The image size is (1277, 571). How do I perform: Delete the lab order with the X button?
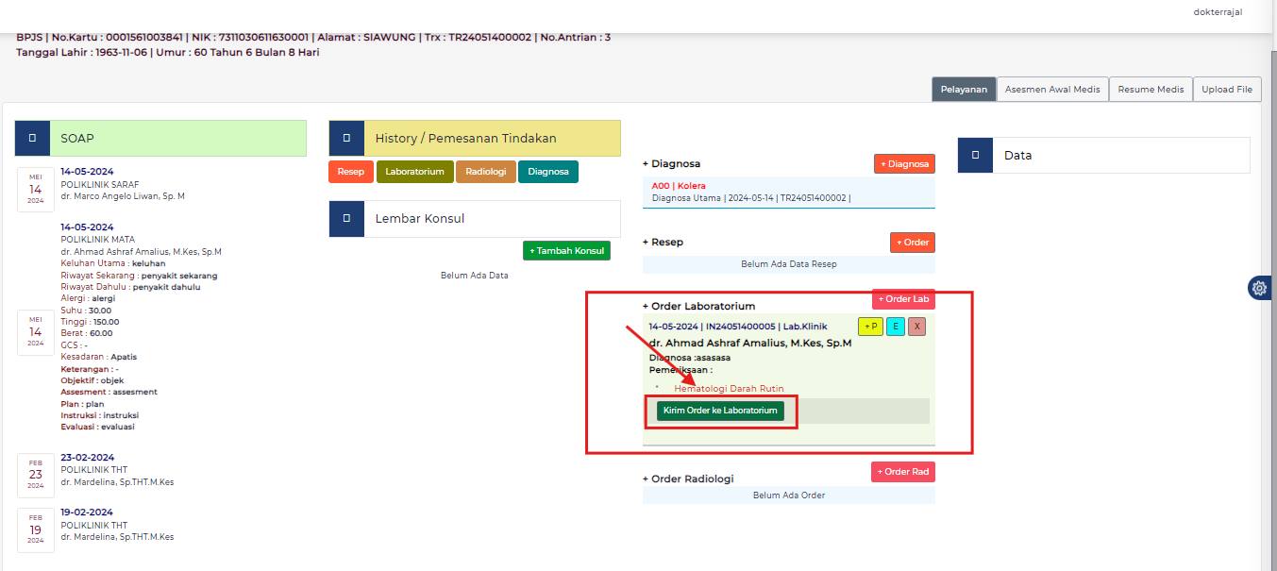(916, 327)
